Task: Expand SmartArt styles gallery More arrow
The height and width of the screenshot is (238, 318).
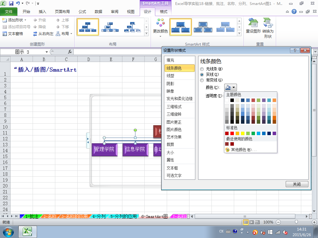Action: click(x=239, y=33)
